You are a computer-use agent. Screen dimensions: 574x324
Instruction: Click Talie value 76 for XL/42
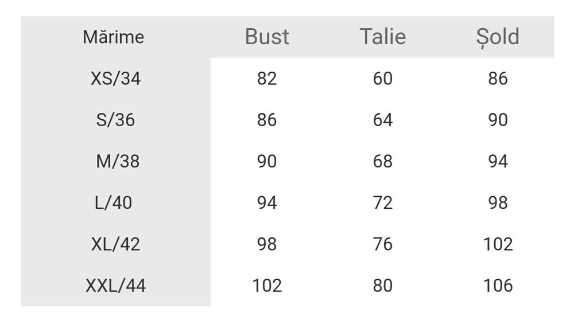pos(382,244)
